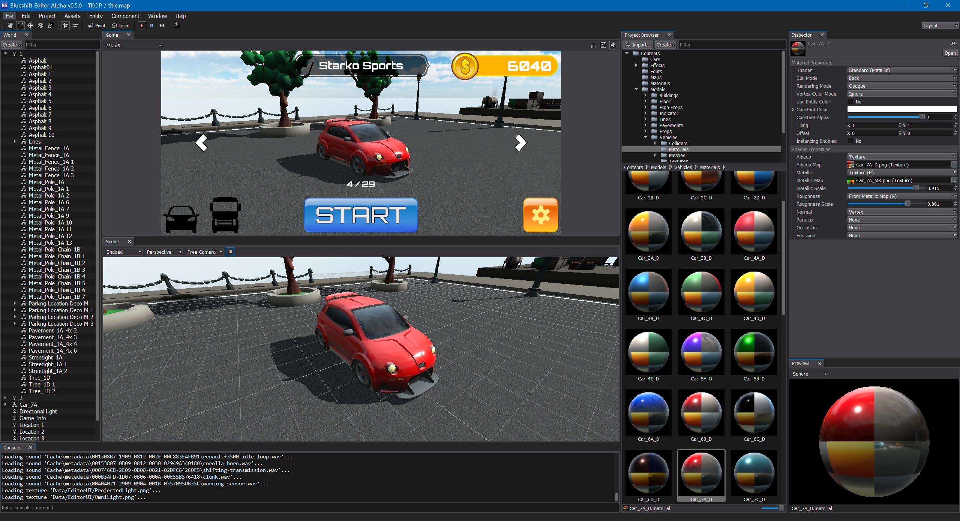Viewport: 960px width, 521px height.
Task: Toggle game view audio speaker
Action: tap(613, 45)
